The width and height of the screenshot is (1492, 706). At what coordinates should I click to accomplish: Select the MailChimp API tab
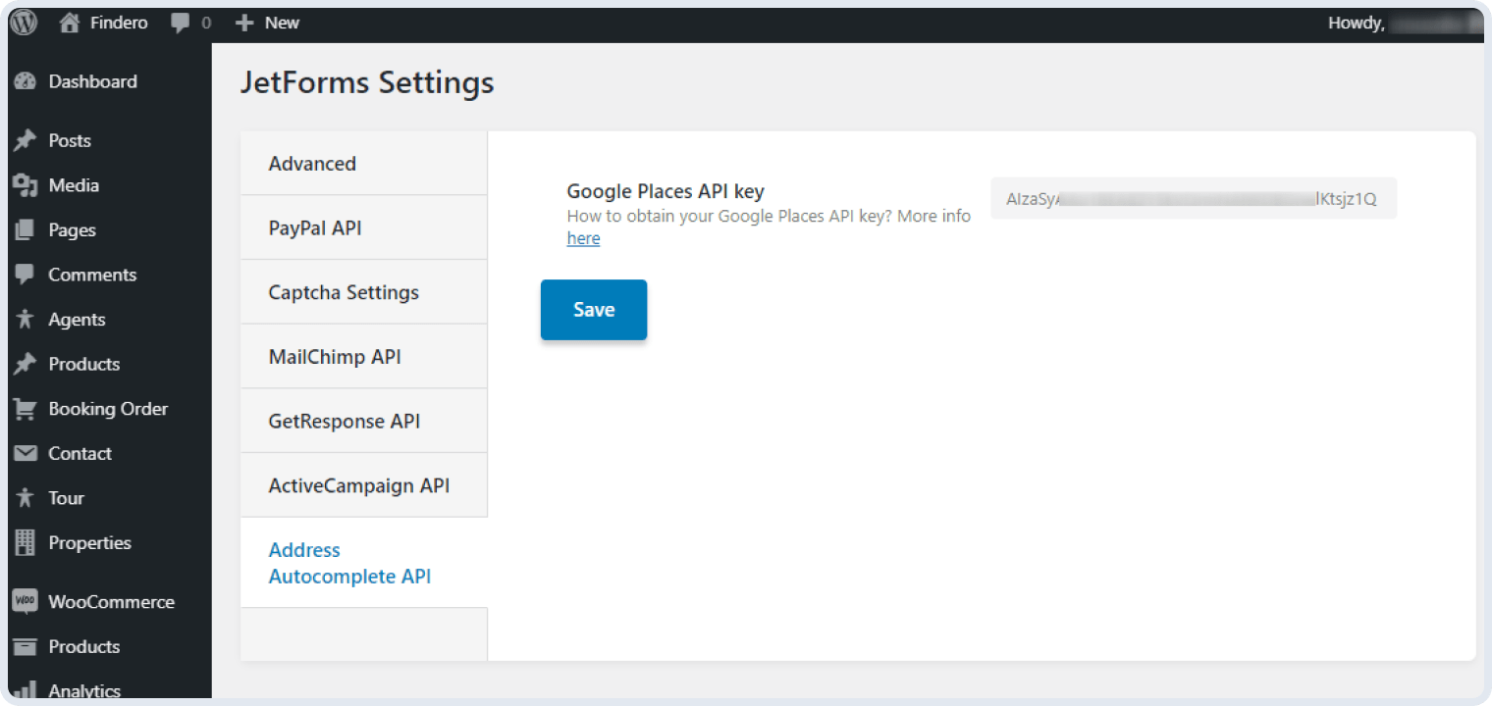coord(335,356)
